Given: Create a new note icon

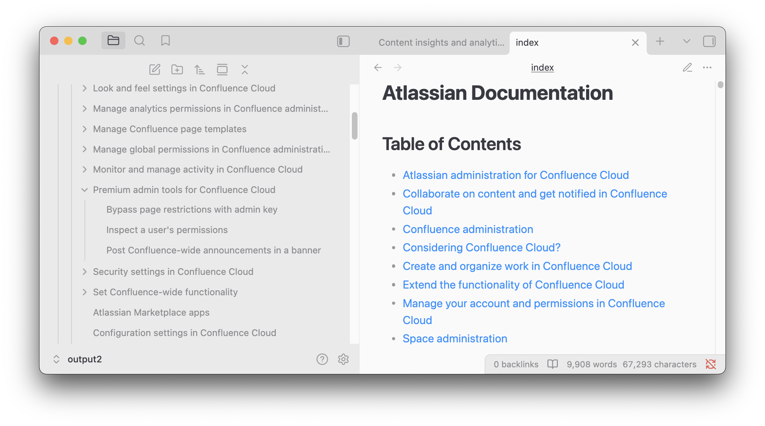Looking at the screenshot, I should pyautogui.click(x=155, y=70).
